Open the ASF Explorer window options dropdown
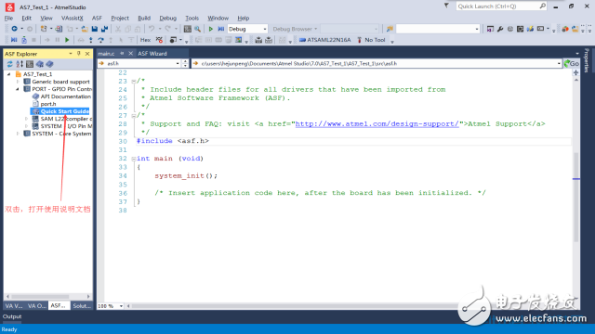The width and height of the screenshot is (595, 334). 71,54
